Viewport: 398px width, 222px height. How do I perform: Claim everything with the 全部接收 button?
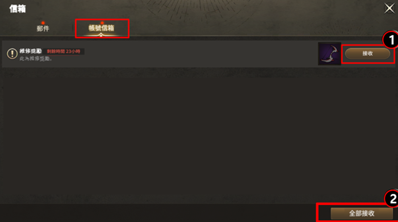[362, 214]
